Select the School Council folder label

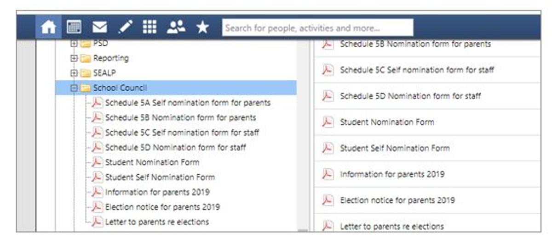[120, 88]
